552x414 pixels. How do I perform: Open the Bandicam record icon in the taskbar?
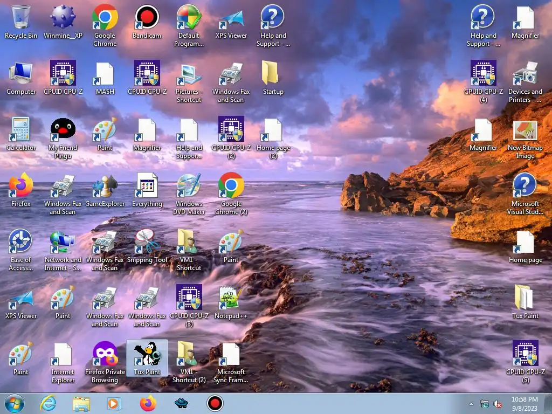[215, 403]
